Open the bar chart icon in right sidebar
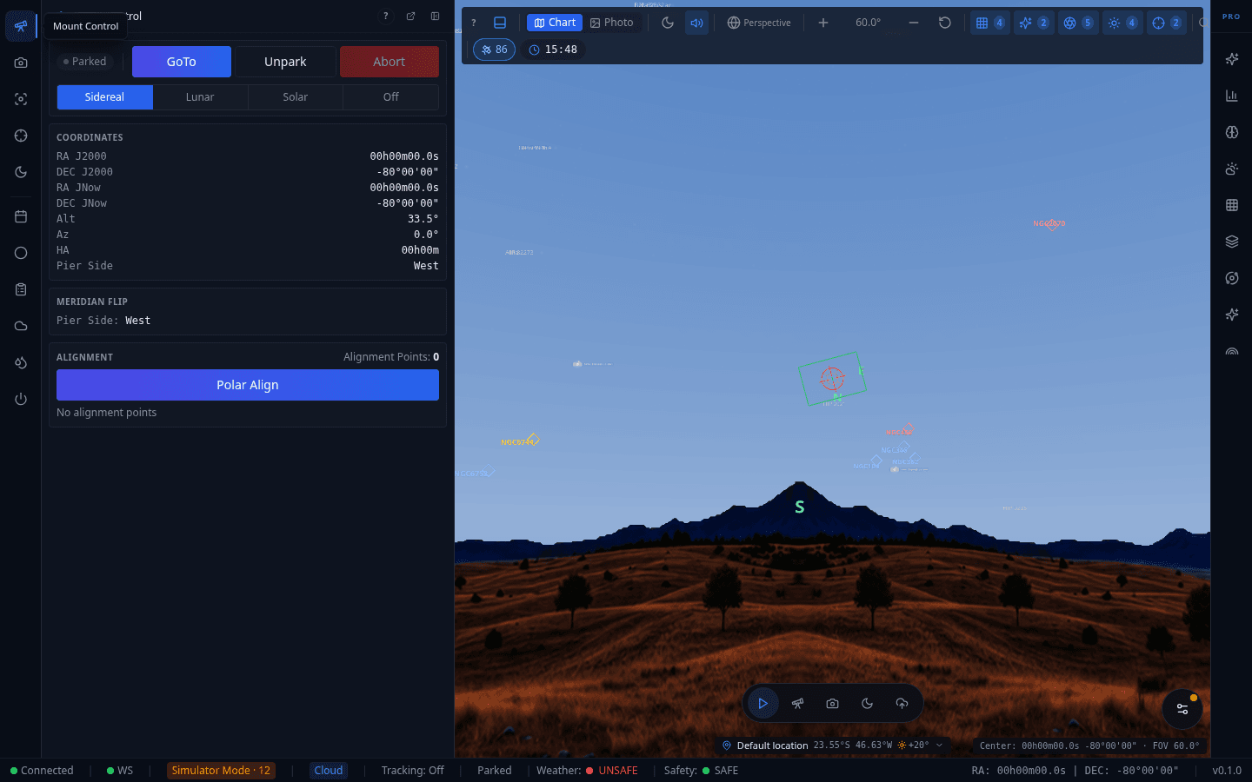The image size is (1252, 782). tap(1232, 96)
